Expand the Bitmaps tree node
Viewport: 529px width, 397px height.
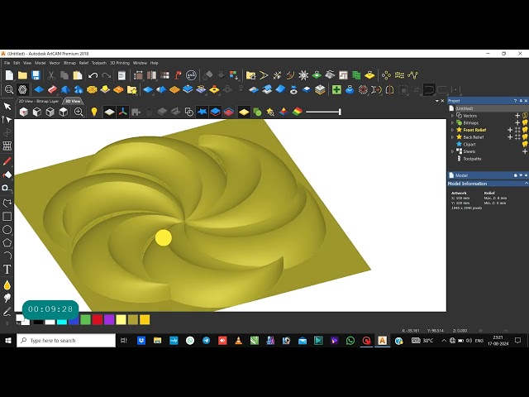(x=452, y=122)
